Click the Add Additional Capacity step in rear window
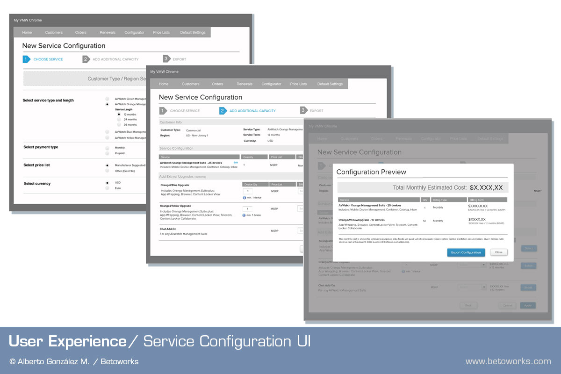The image size is (561, 374). 115,59
